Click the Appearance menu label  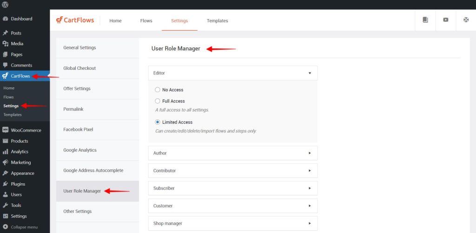point(22,173)
